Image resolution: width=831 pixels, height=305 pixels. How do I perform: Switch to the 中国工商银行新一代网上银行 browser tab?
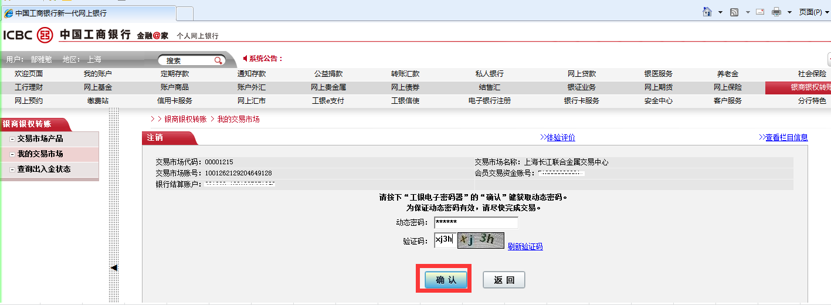click(88, 13)
